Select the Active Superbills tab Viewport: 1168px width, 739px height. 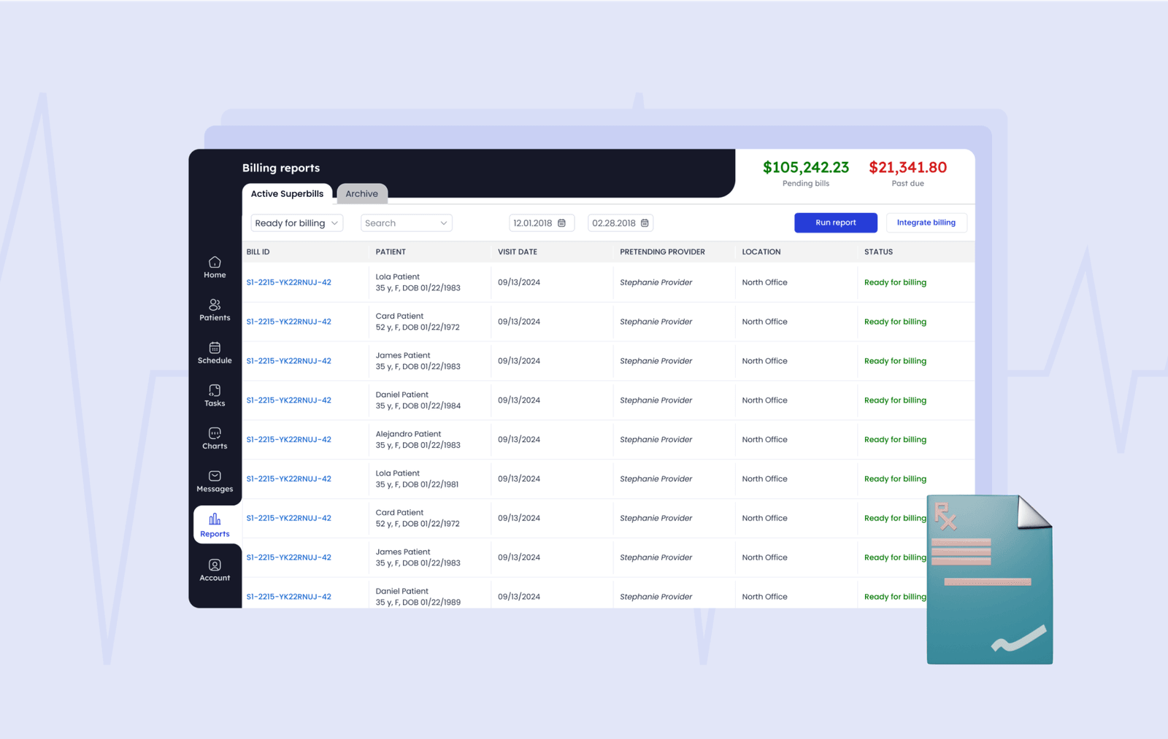pyautogui.click(x=287, y=194)
